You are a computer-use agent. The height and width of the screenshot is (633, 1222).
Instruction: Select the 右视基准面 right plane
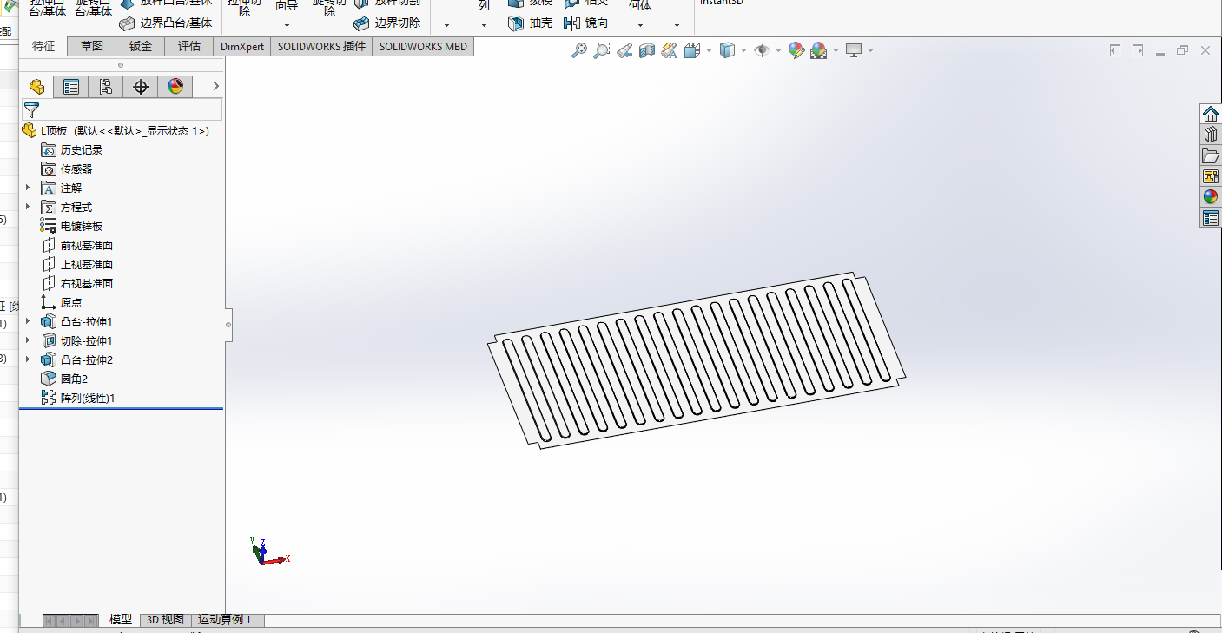[x=77, y=283]
